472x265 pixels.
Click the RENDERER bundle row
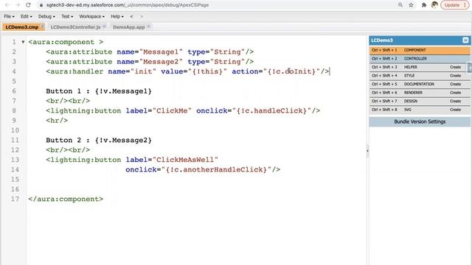pyautogui.click(x=420, y=93)
